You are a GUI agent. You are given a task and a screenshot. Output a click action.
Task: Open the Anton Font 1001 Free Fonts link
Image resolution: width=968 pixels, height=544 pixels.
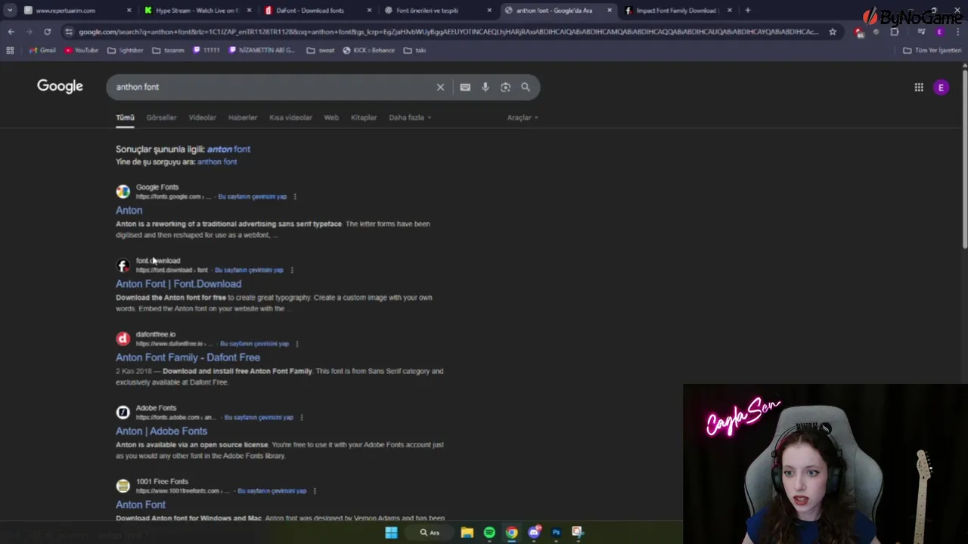pyautogui.click(x=141, y=505)
